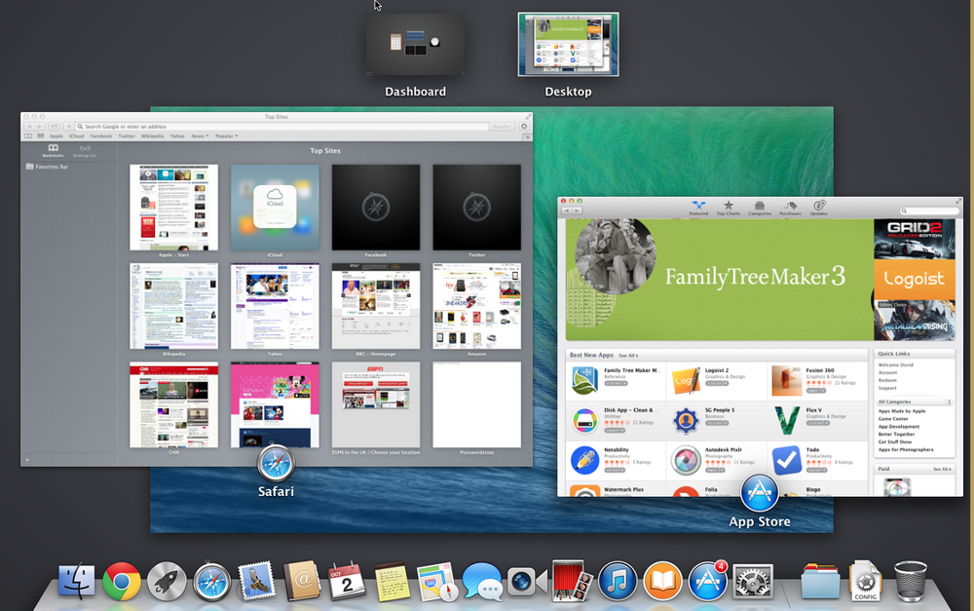The width and height of the screenshot is (974, 611).
Task: Open Categories tab in App Store
Action: (x=759, y=209)
